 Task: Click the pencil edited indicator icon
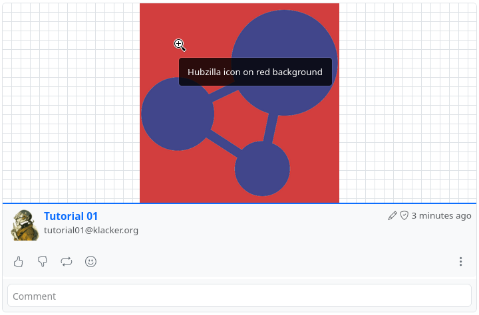pos(393,216)
